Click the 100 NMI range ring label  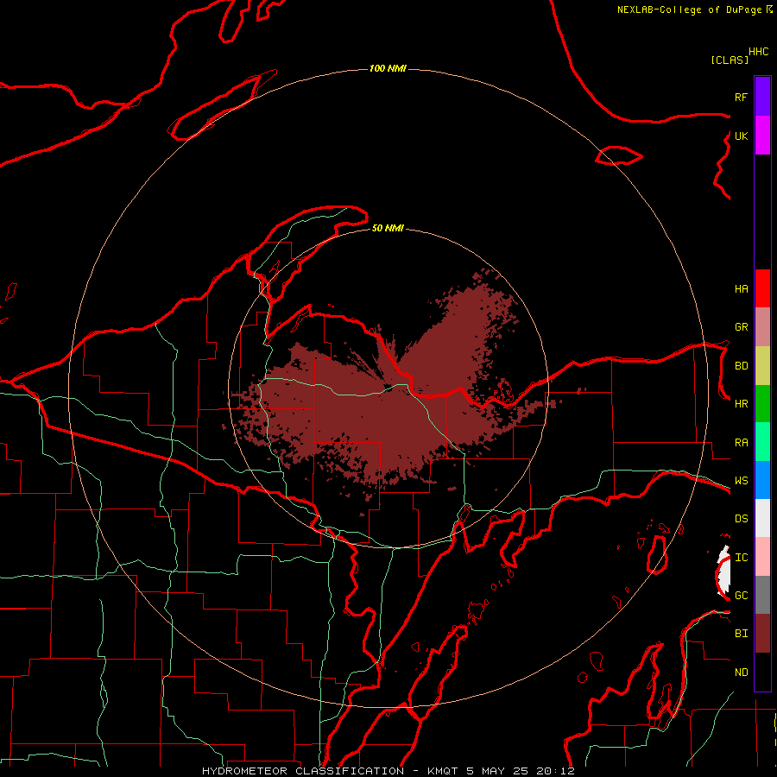[388, 68]
